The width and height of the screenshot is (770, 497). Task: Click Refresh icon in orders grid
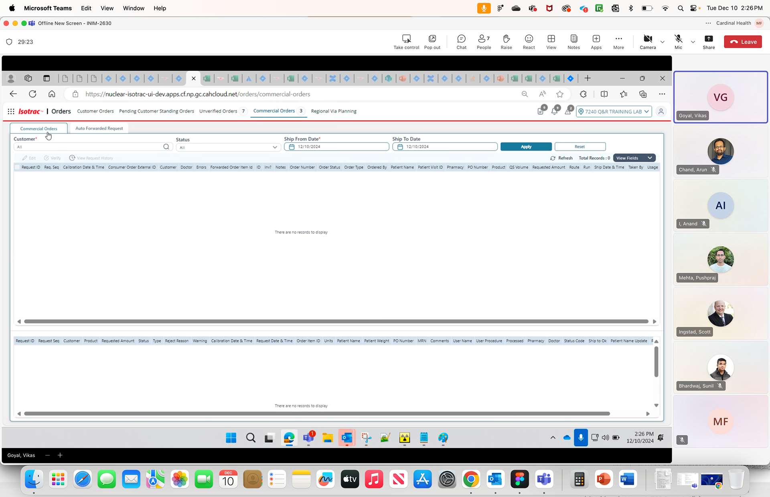coord(553,158)
